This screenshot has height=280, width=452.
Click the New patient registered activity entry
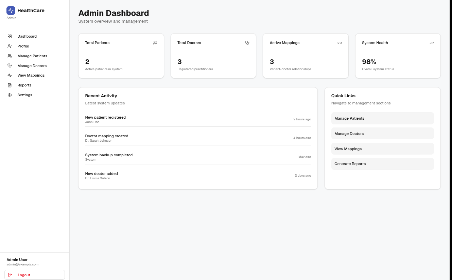tap(198, 119)
